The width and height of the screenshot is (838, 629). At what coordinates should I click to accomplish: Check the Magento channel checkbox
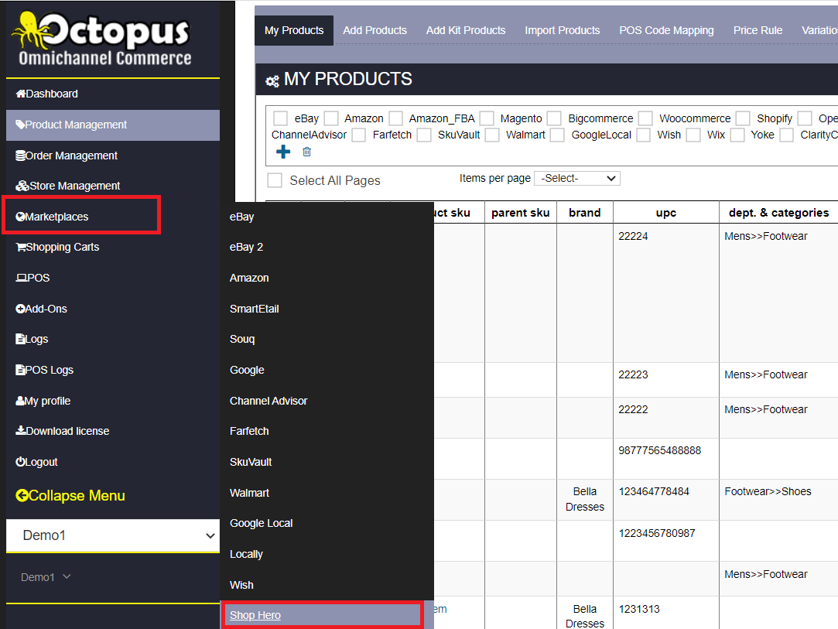pos(487,118)
